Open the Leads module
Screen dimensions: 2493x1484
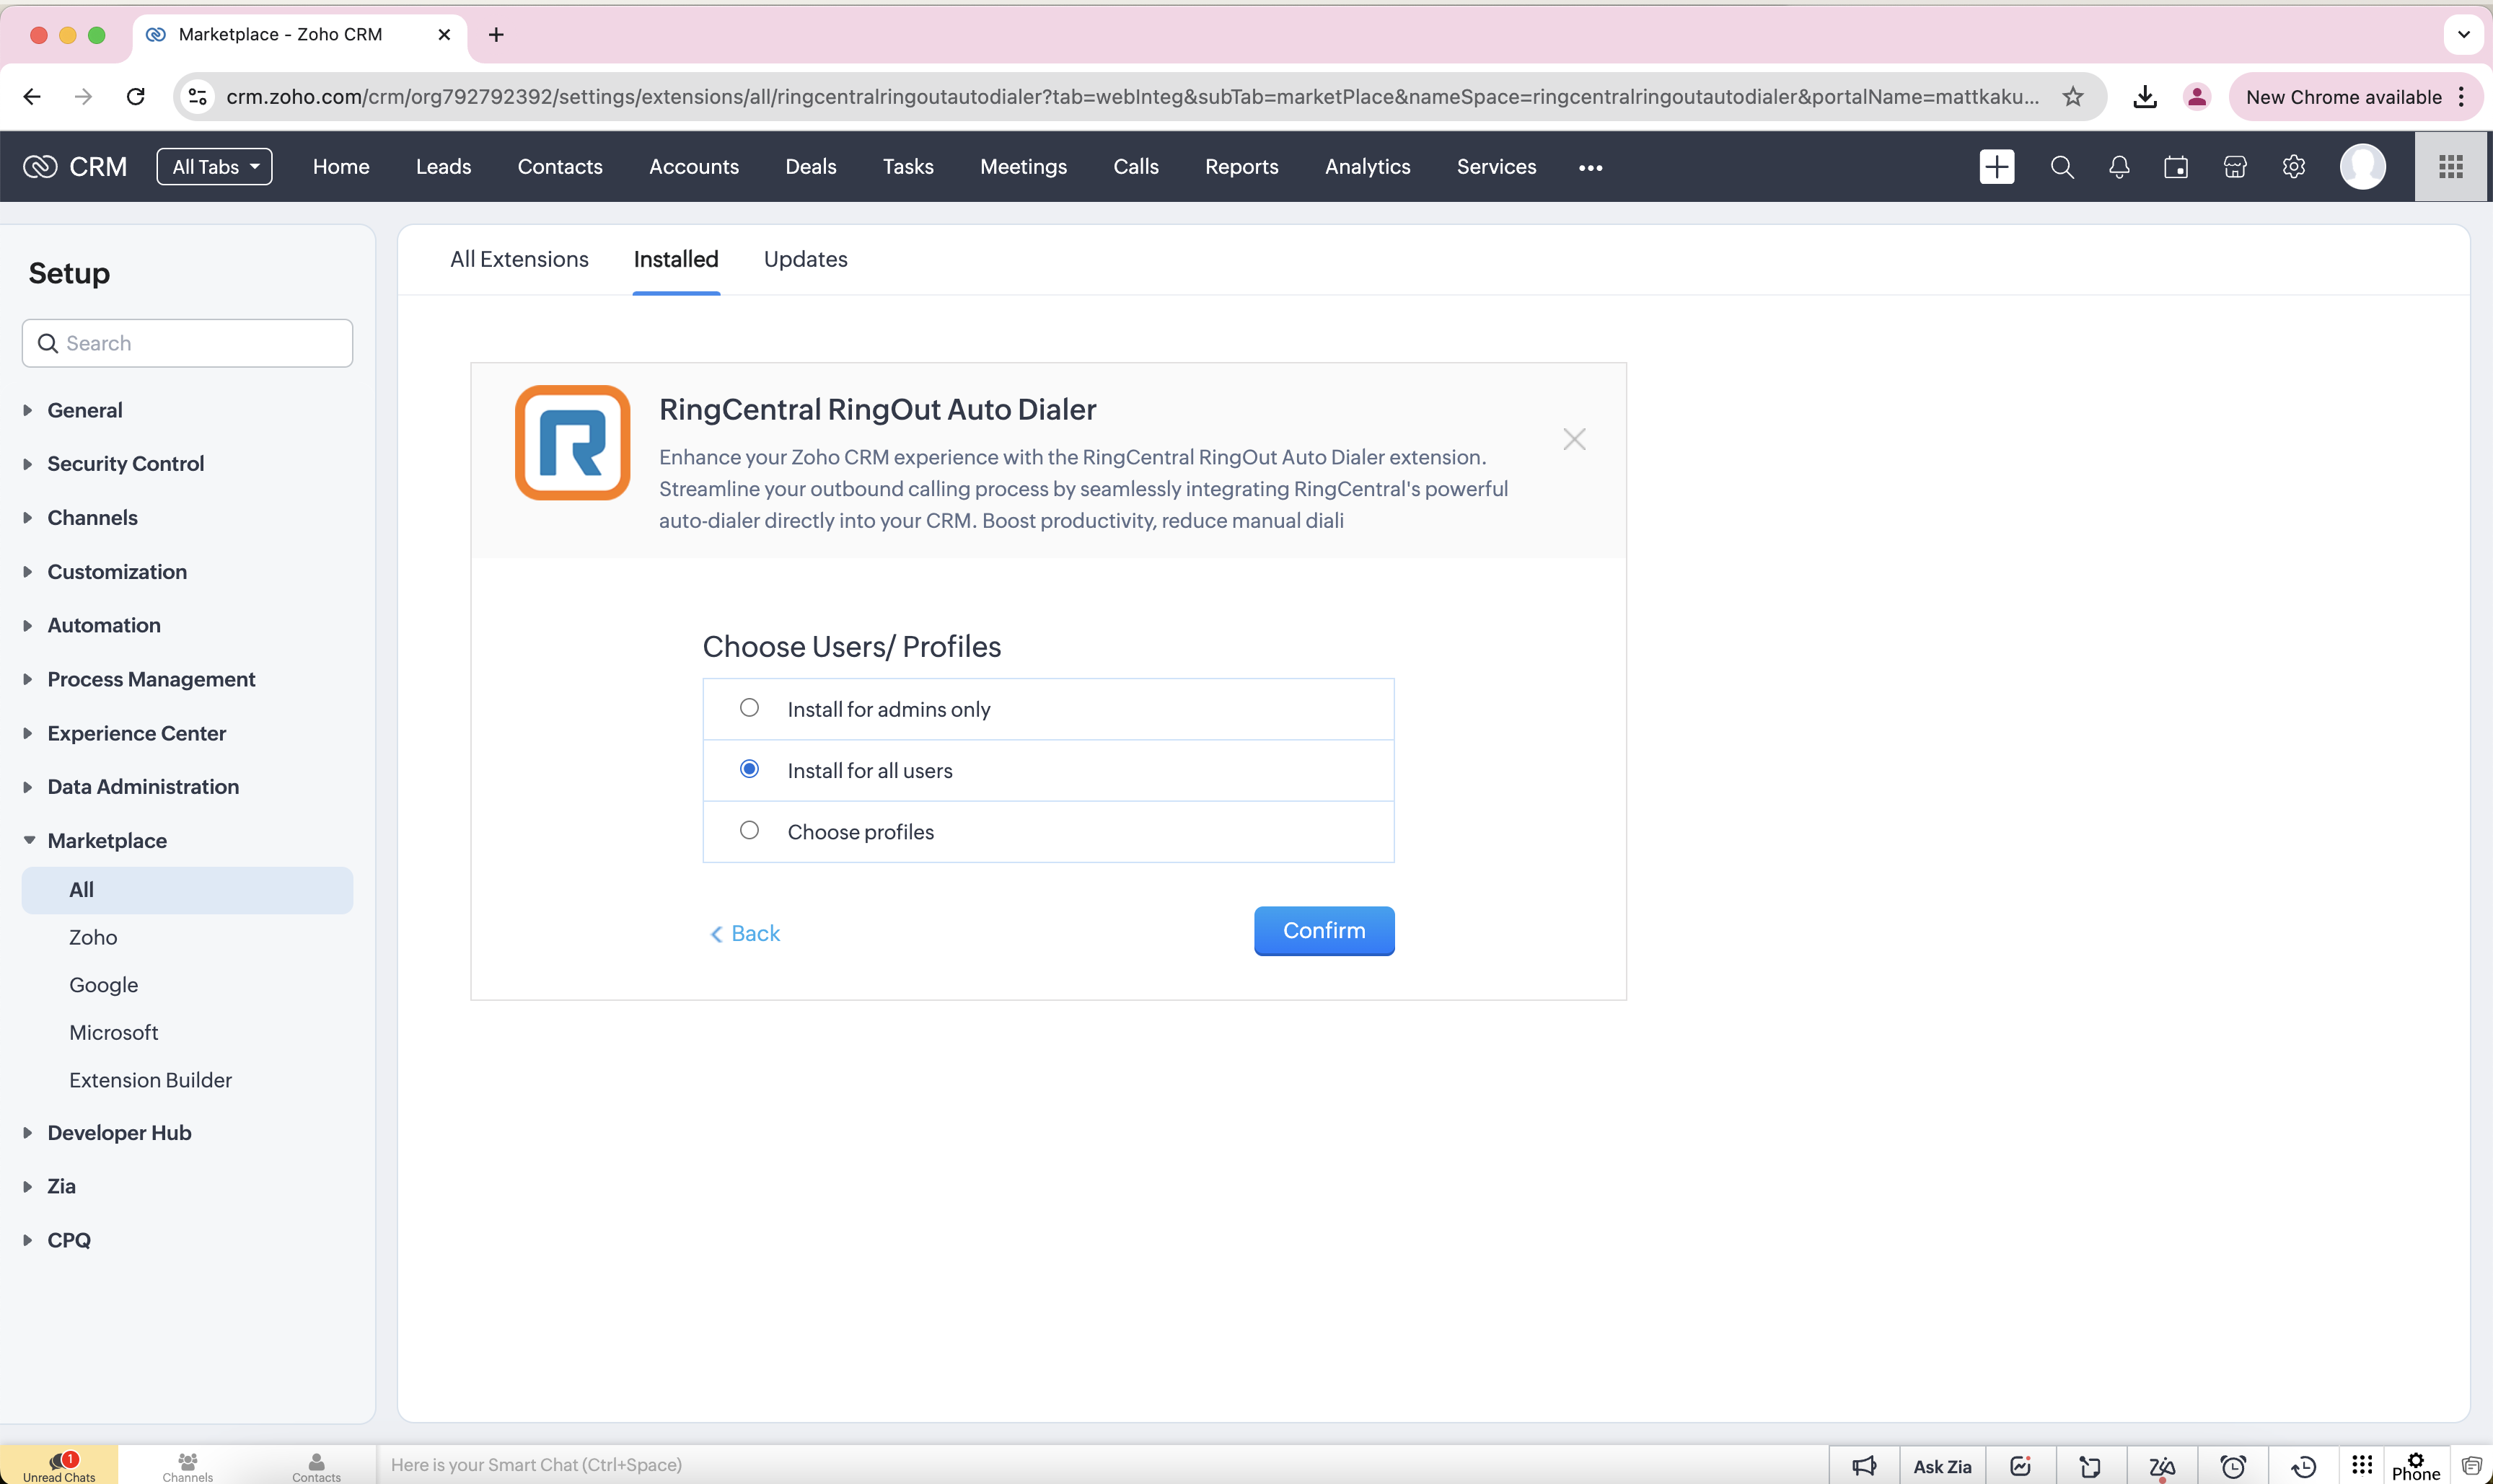tap(443, 167)
